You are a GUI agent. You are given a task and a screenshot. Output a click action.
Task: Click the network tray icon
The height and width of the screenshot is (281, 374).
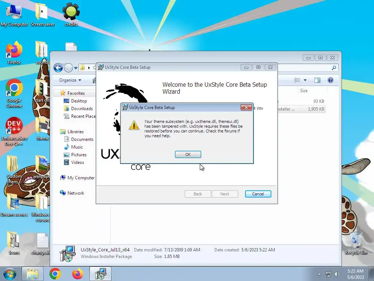pos(328,274)
